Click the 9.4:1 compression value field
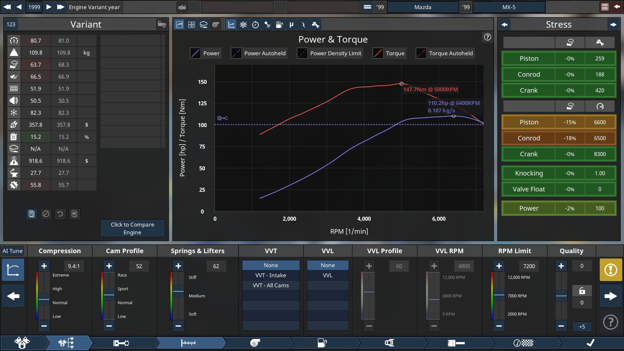This screenshot has width=624, height=351. [74, 266]
